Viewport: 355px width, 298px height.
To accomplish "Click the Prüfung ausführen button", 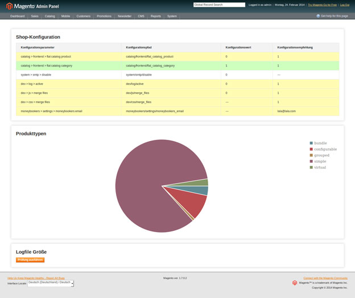I will (x=30, y=260).
